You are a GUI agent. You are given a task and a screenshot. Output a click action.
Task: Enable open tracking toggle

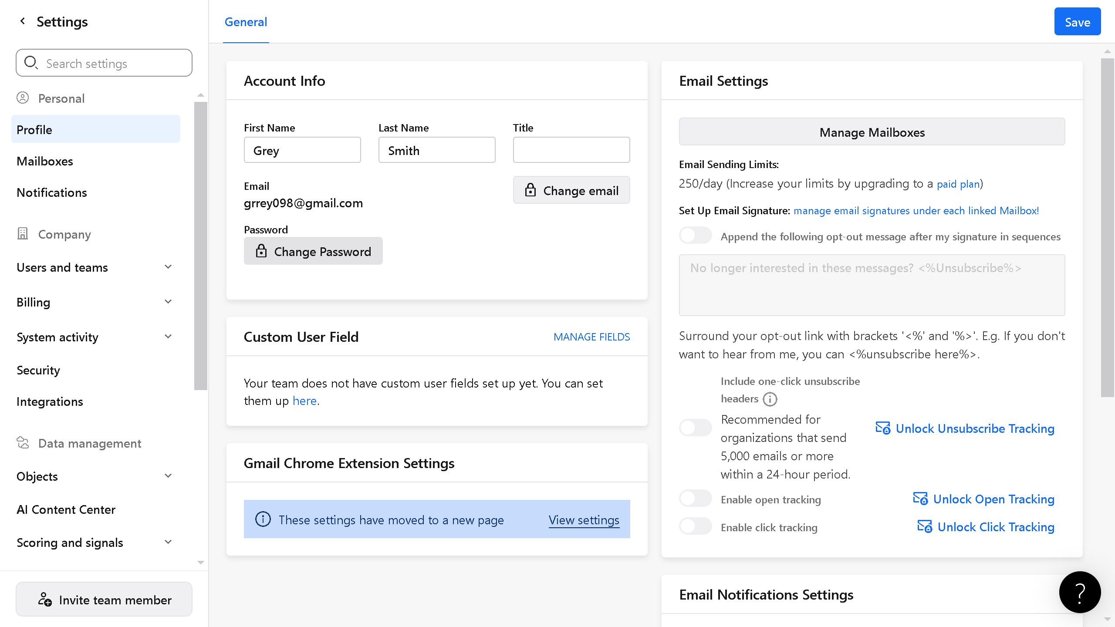695,499
